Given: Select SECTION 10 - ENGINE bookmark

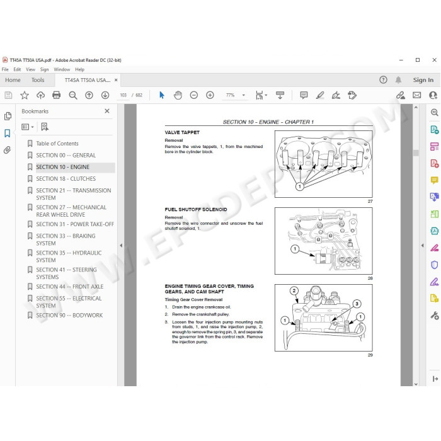Looking at the screenshot, I should (x=63, y=168).
